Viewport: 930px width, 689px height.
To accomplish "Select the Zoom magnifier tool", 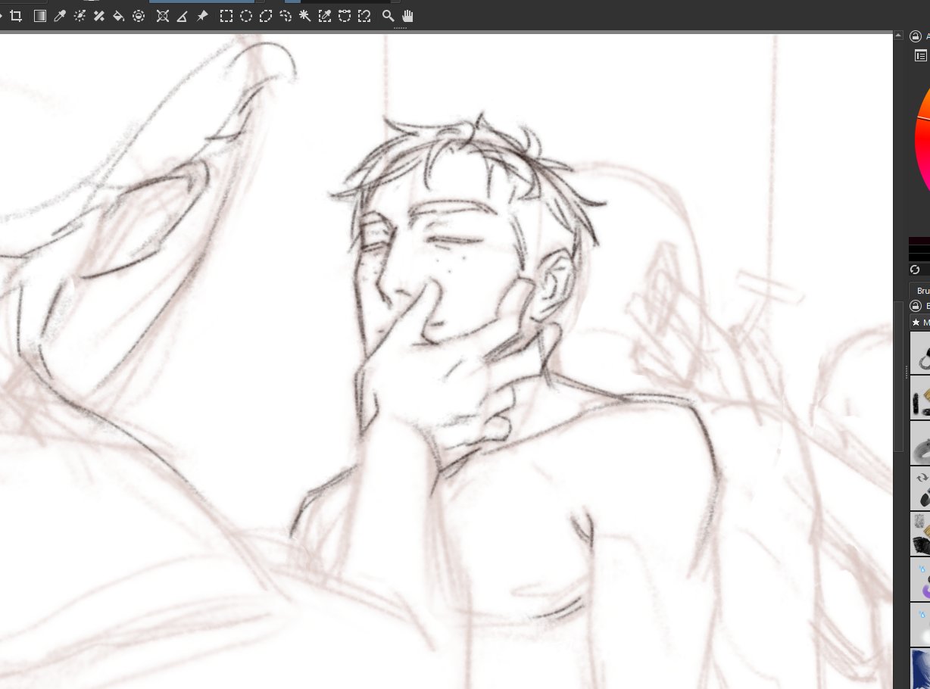I will pyautogui.click(x=388, y=16).
